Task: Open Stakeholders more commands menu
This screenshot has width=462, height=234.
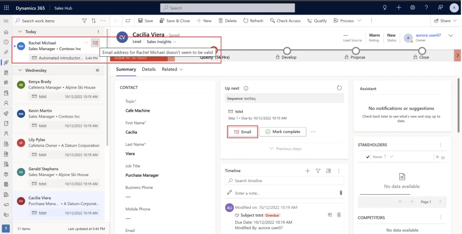Action: [x=441, y=145]
